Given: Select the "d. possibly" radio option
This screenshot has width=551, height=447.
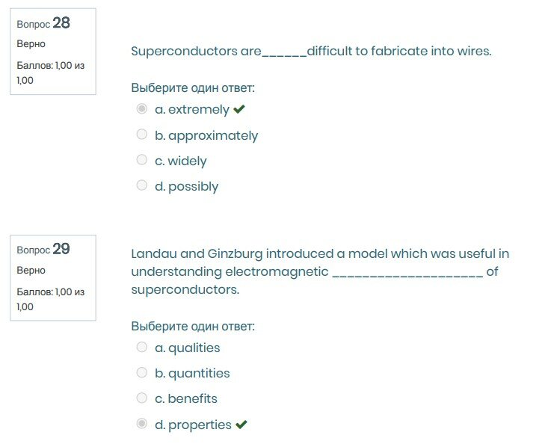Looking at the screenshot, I should click(x=142, y=185).
